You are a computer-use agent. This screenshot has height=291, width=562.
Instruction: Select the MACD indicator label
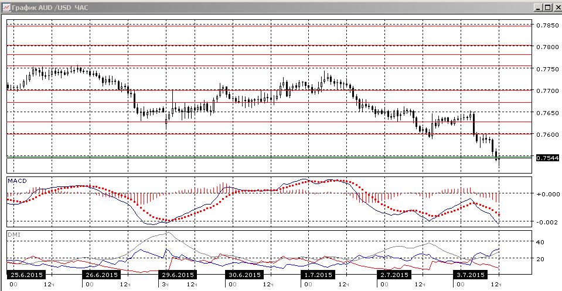(17, 181)
